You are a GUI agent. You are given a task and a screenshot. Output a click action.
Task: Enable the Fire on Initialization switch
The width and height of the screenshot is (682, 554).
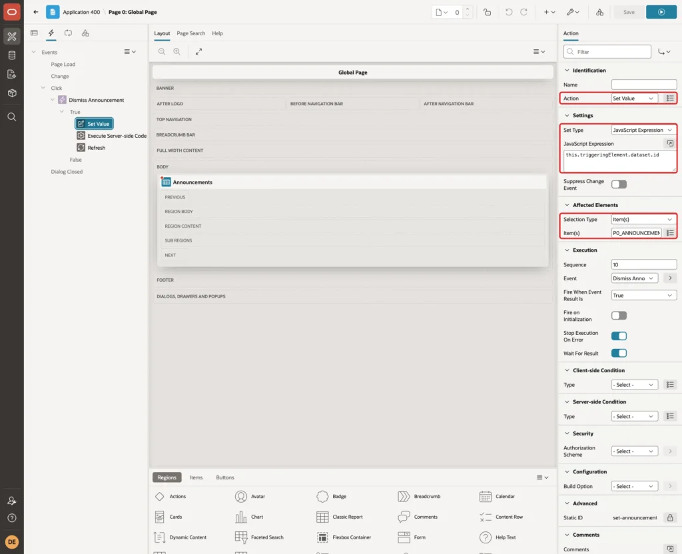(619, 316)
